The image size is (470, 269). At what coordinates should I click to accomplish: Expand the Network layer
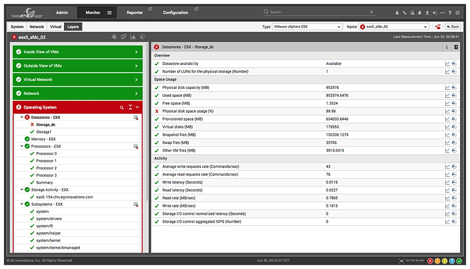point(78,94)
